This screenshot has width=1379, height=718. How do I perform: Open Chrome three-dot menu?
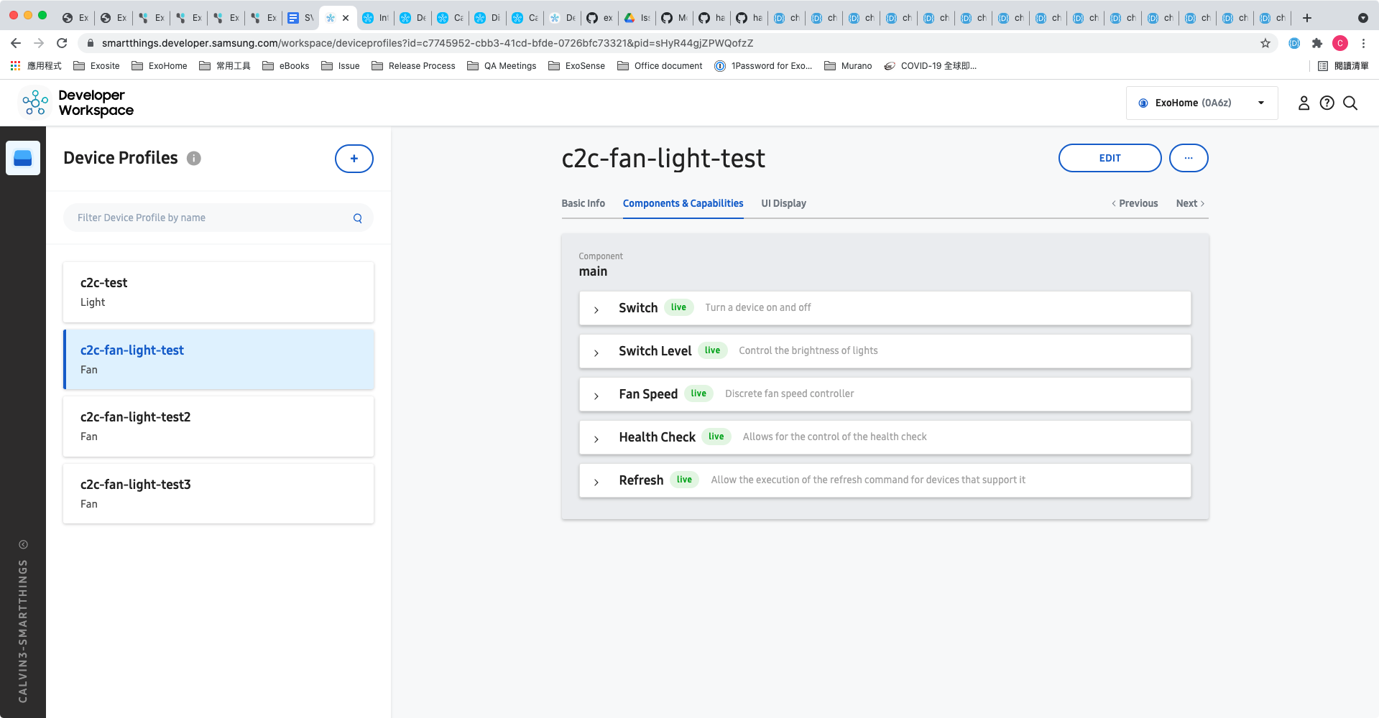coord(1363,43)
